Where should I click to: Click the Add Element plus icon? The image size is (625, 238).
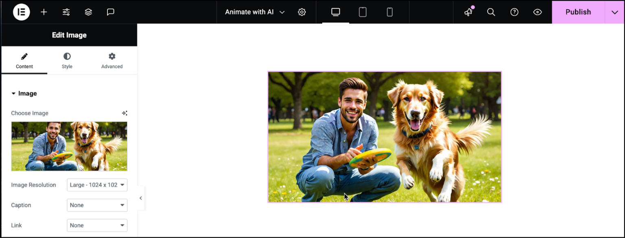click(x=44, y=12)
